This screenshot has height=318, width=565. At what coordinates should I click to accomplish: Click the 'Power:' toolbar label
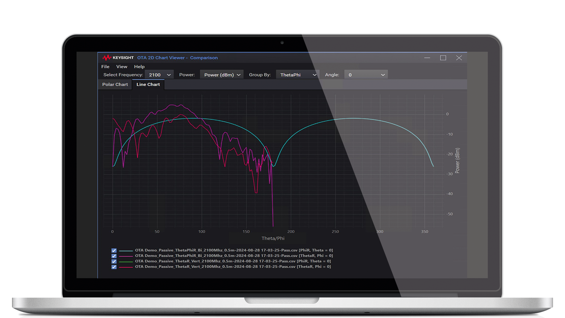(187, 75)
